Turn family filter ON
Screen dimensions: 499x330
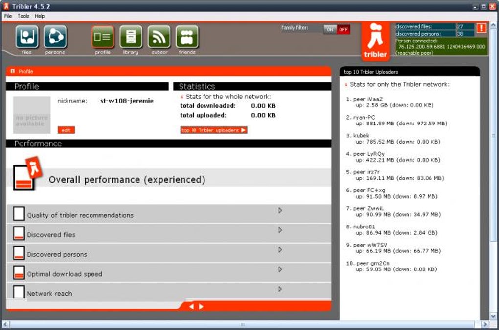[330, 30]
